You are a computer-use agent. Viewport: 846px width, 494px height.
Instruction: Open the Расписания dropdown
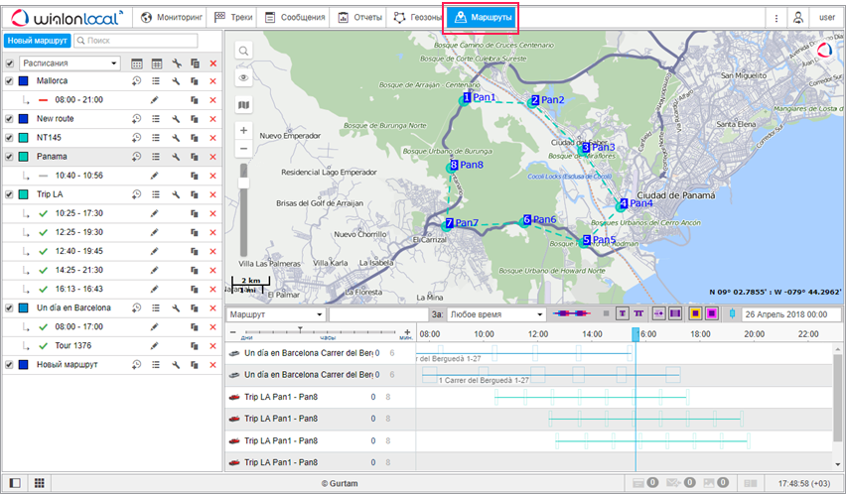coord(70,63)
